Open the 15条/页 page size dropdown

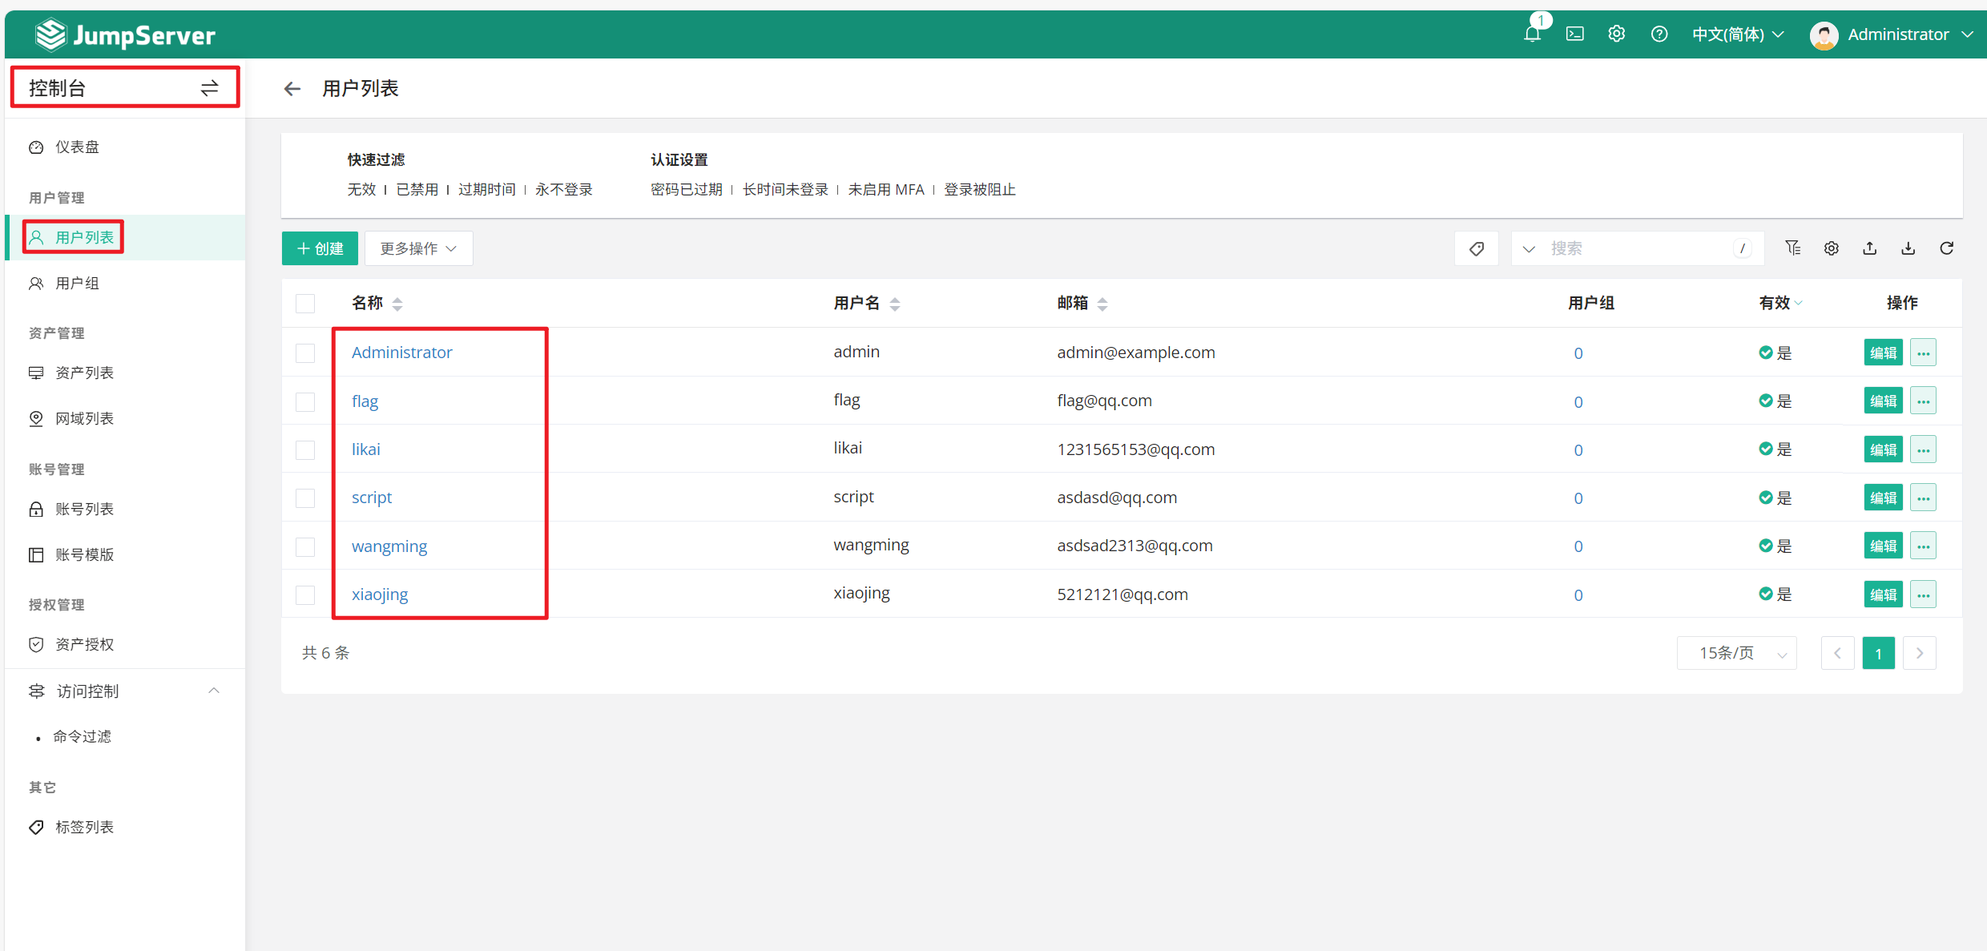pyautogui.click(x=1736, y=653)
